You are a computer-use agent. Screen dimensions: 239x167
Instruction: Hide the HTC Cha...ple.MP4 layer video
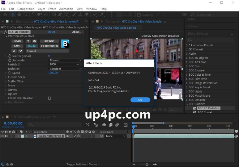pos(2,136)
